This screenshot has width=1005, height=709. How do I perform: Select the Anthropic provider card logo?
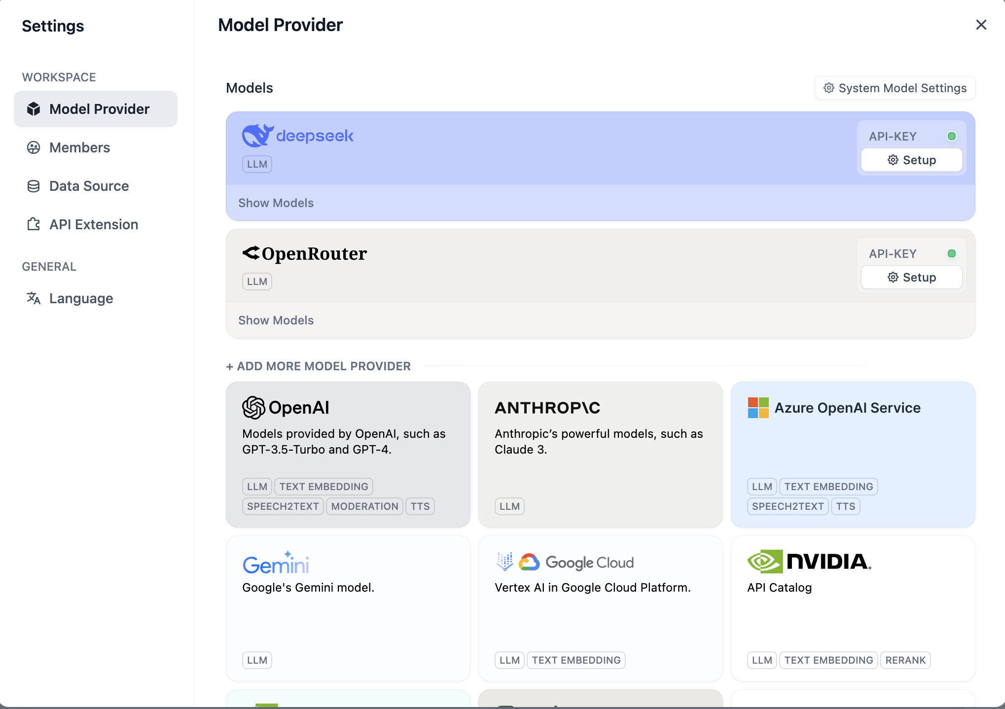click(x=547, y=408)
